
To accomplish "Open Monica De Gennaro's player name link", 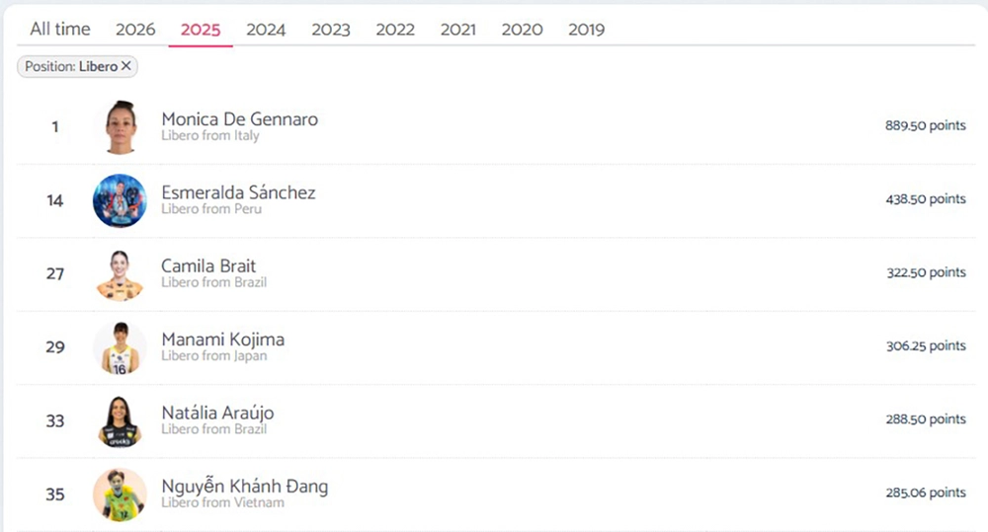I will pyautogui.click(x=240, y=119).
